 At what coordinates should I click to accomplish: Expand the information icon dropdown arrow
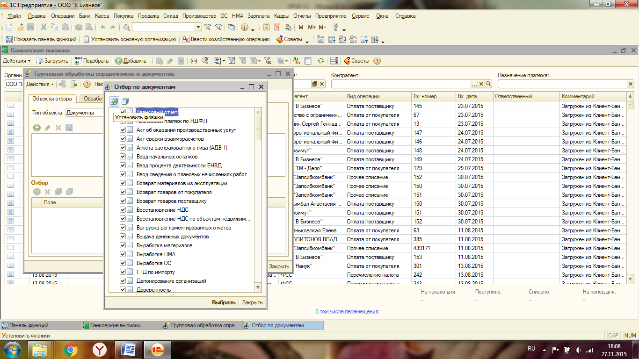click(x=253, y=29)
